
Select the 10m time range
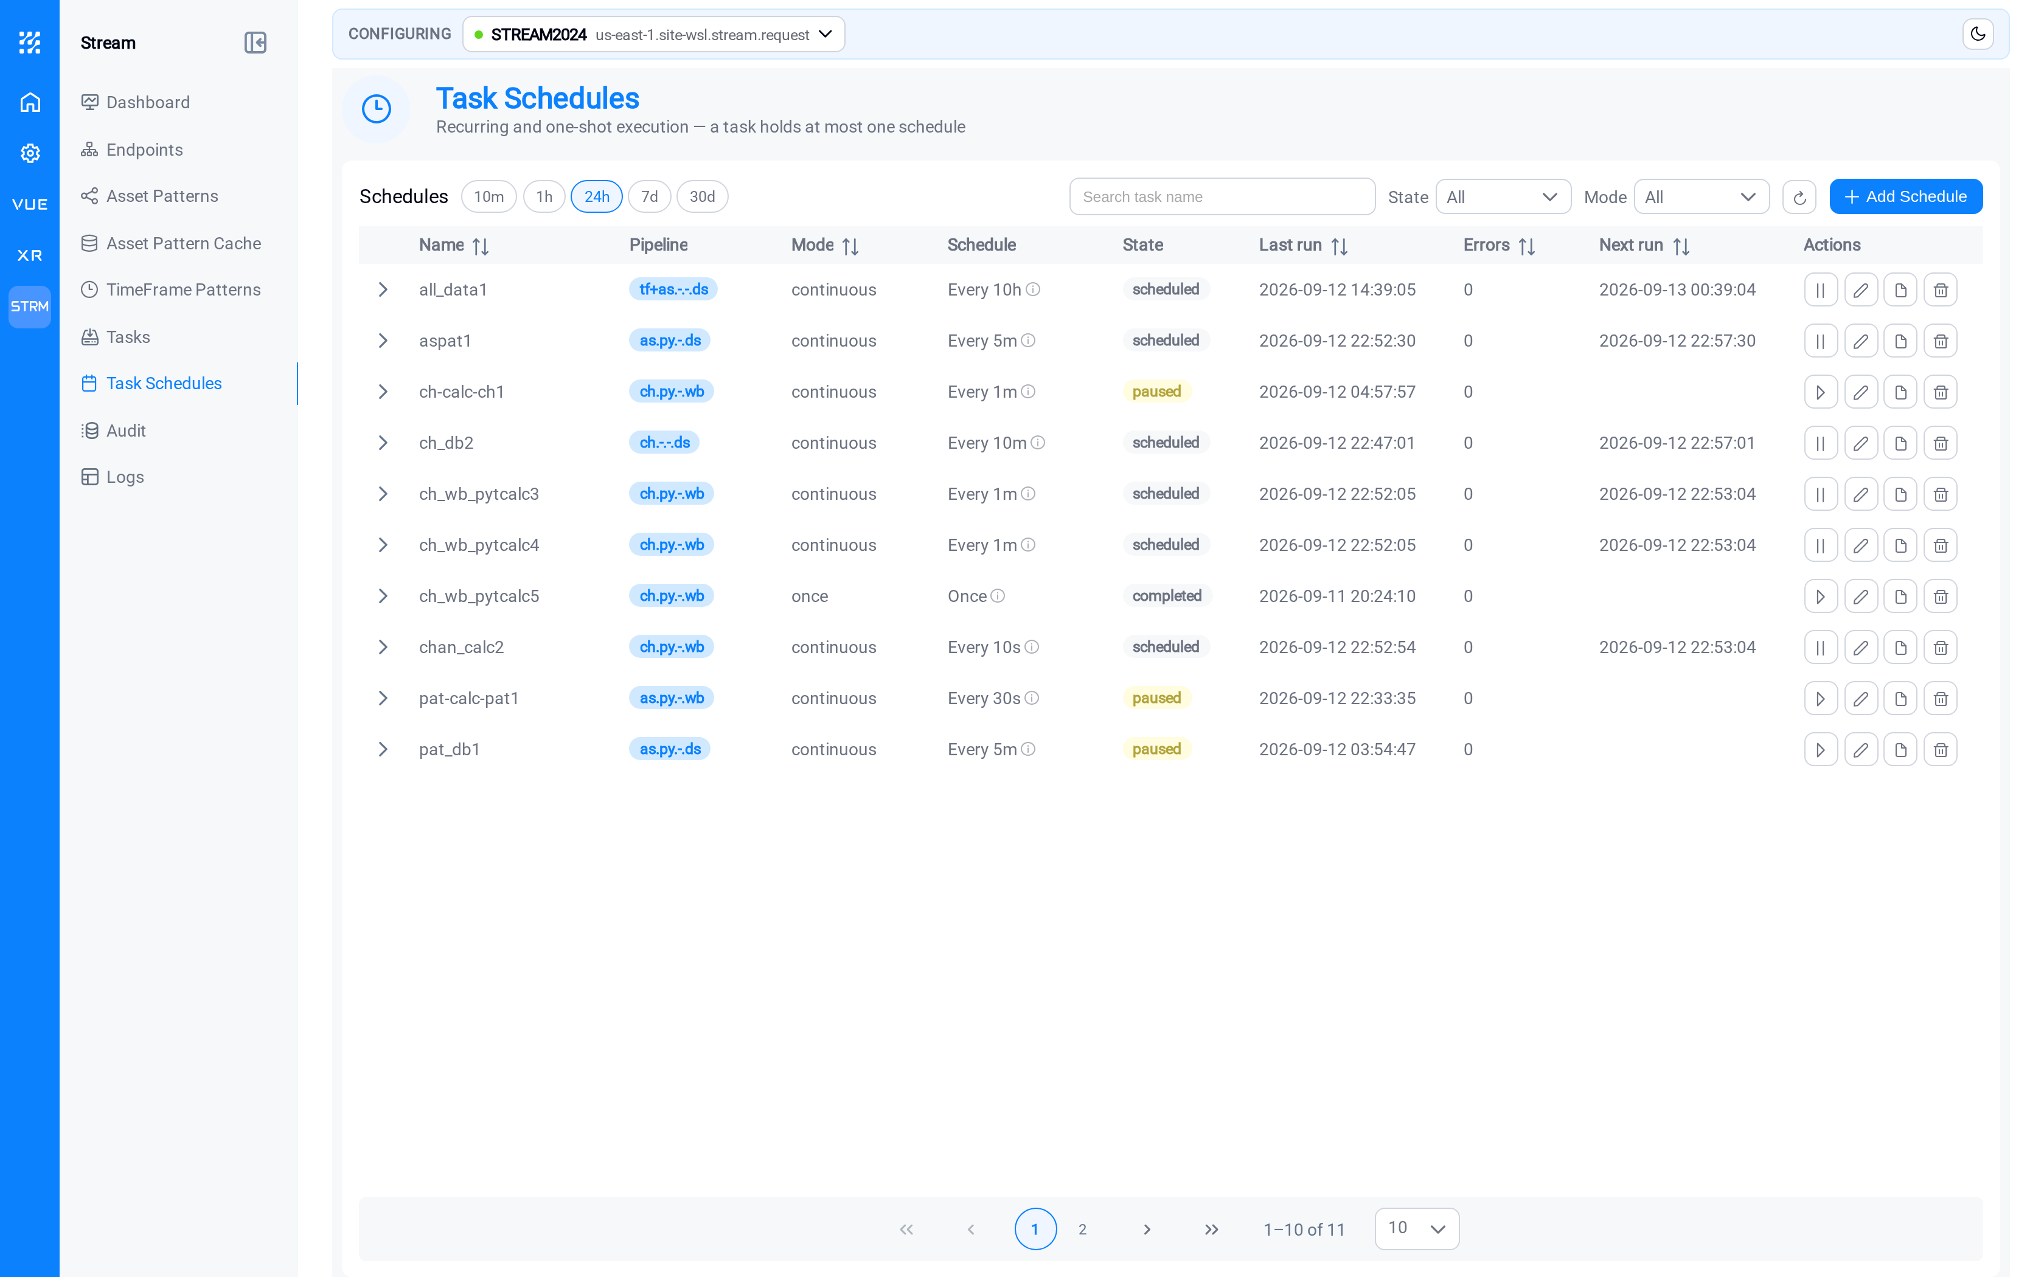click(x=488, y=197)
